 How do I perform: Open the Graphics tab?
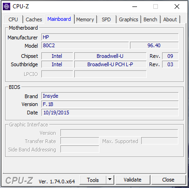[129, 19]
